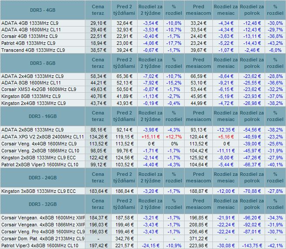The height and width of the screenshot is (249, 286).
Task: Click the -24,15 € two-week difference
Action: pos(151,246)
